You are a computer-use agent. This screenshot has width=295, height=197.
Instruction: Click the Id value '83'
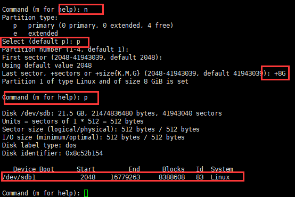coord(200,177)
